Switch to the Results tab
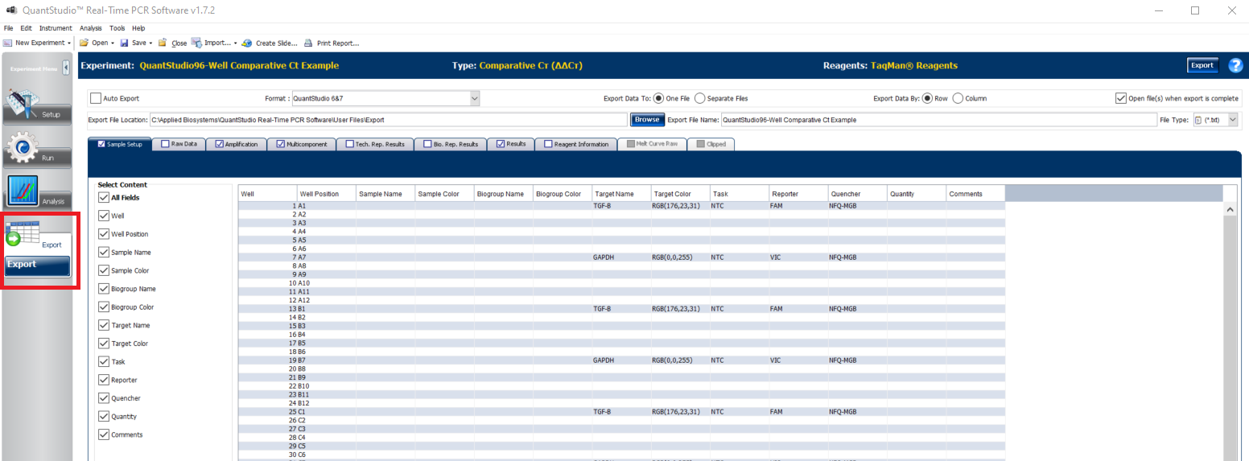The image size is (1249, 461). coord(511,144)
